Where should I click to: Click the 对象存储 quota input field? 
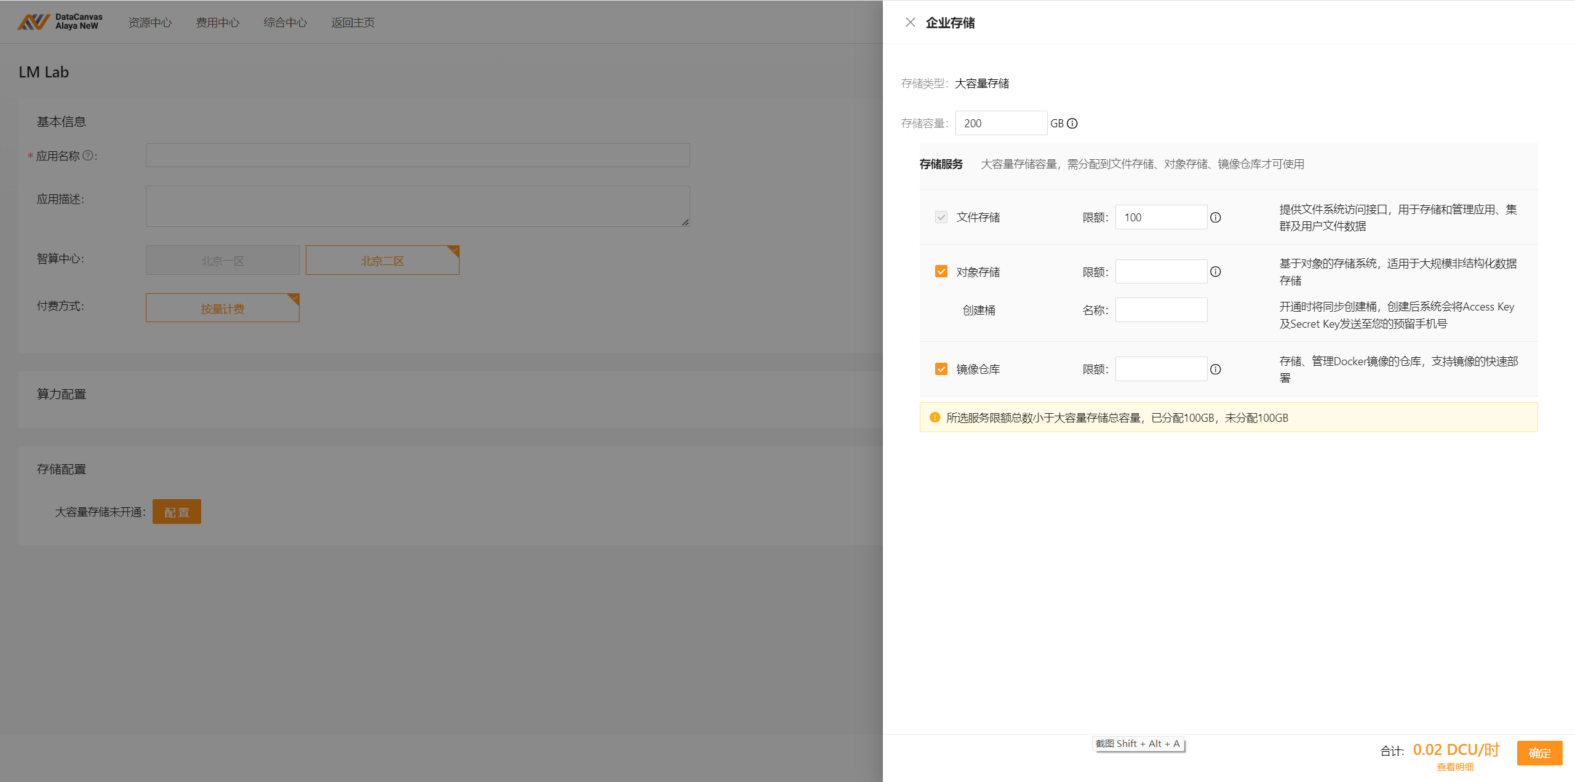click(1161, 272)
